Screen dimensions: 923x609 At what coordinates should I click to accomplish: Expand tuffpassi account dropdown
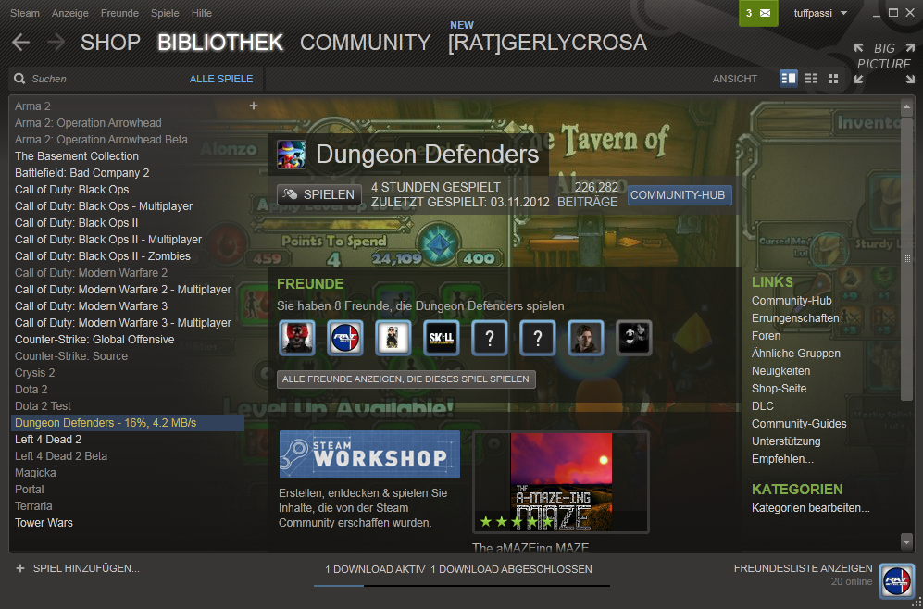(843, 13)
